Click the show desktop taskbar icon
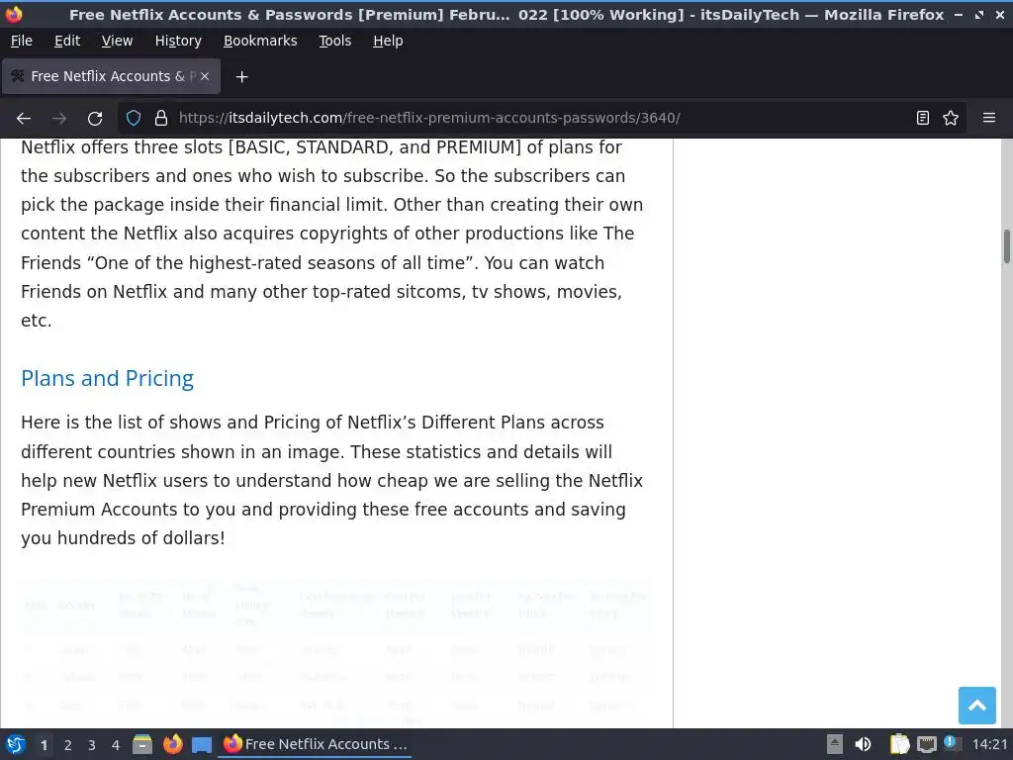 click(x=202, y=744)
